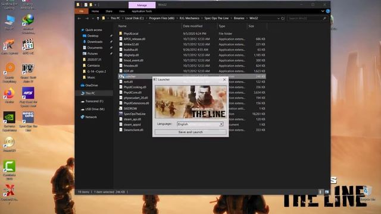This screenshot has width=381, height=214.
Task: Open the Customize Quick Access Toolbar dropdown
Action: [95, 5]
